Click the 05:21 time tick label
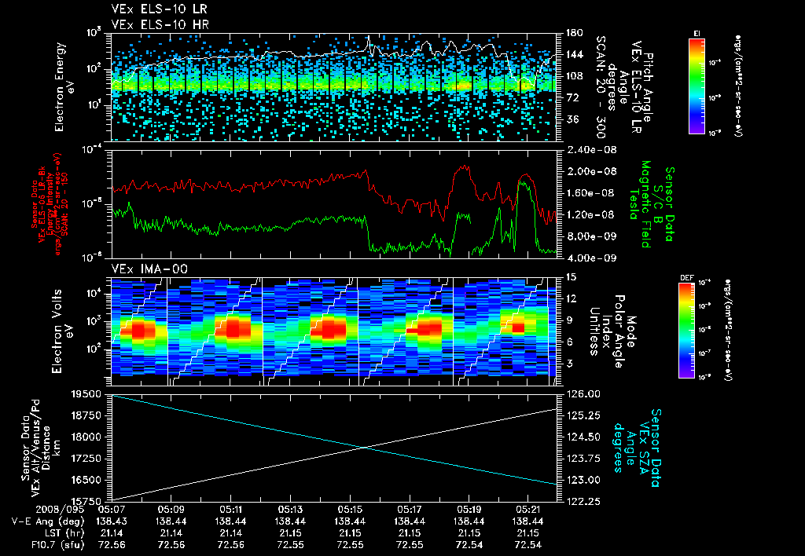Viewport: 805px width, 556px height. pos(528,510)
